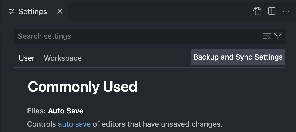This screenshot has width=296, height=132.
Task: Click the Commonly Used heading
Action: 82,87
